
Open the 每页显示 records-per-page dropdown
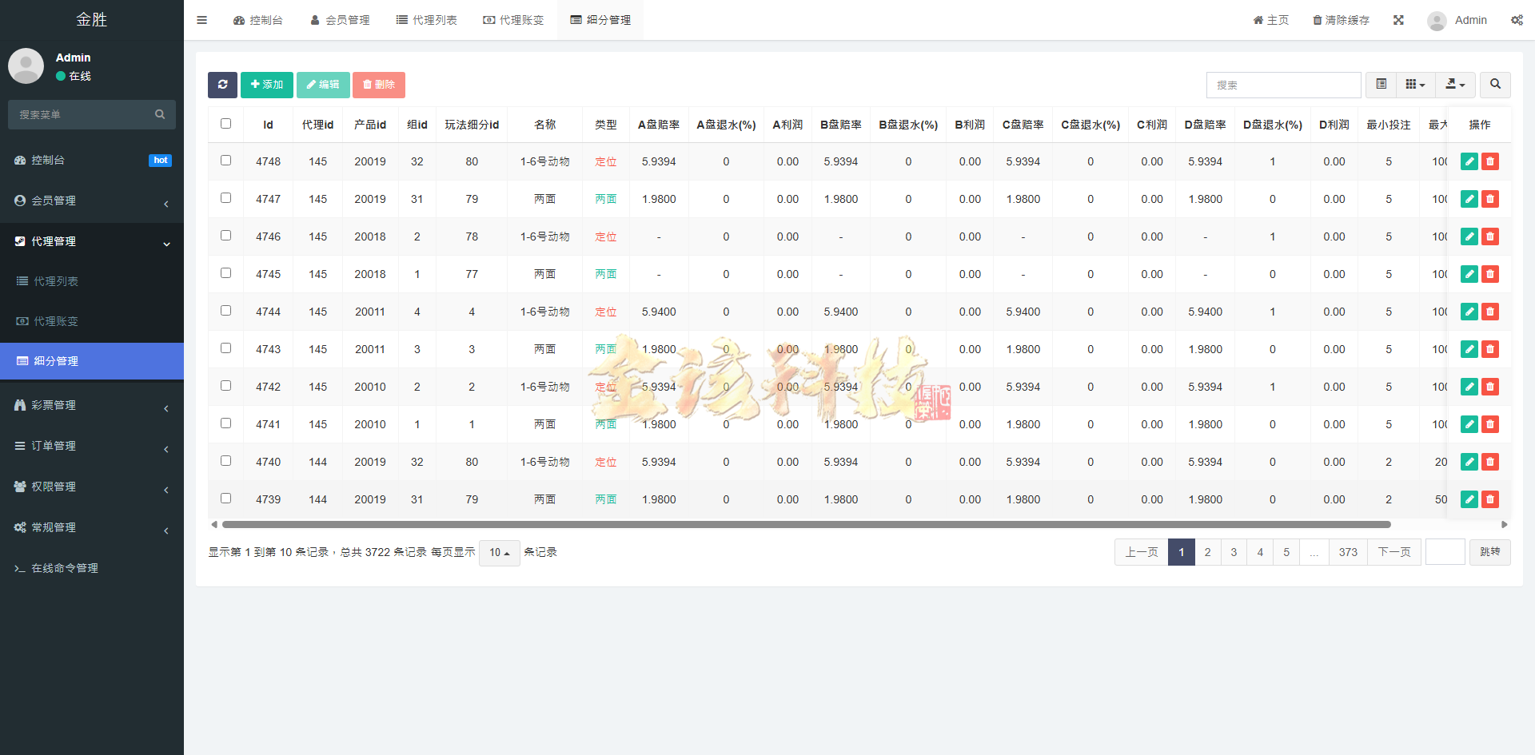[499, 552]
